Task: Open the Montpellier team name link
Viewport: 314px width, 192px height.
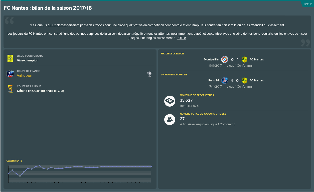Action: [x=212, y=59]
